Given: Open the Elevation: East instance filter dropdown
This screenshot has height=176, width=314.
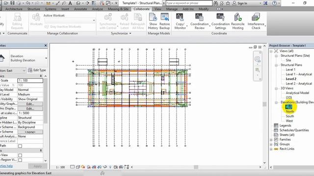Looking at the screenshot, I should click(x=24, y=70).
